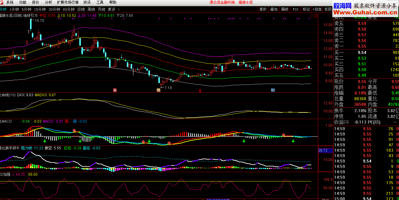Add stock with +自选 button
399x200 pixels.
[x=317, y=9]
